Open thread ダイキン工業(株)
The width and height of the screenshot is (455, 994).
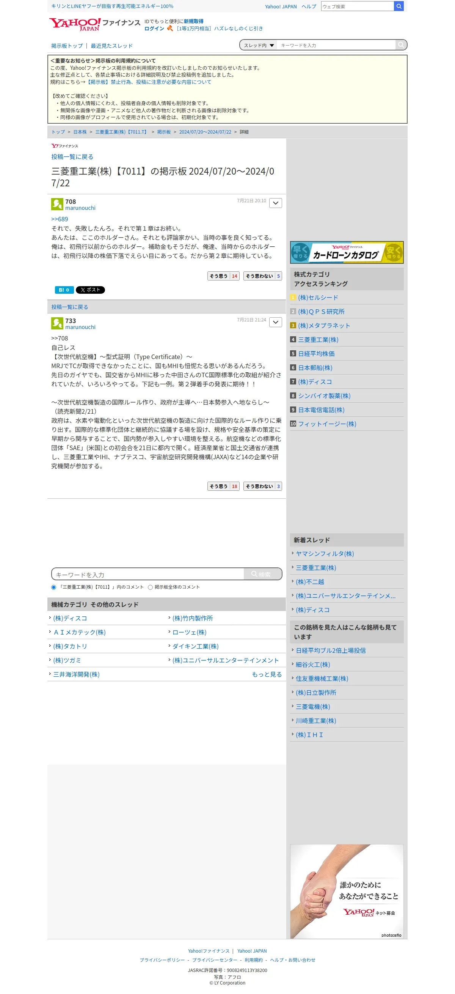point(195,646)
